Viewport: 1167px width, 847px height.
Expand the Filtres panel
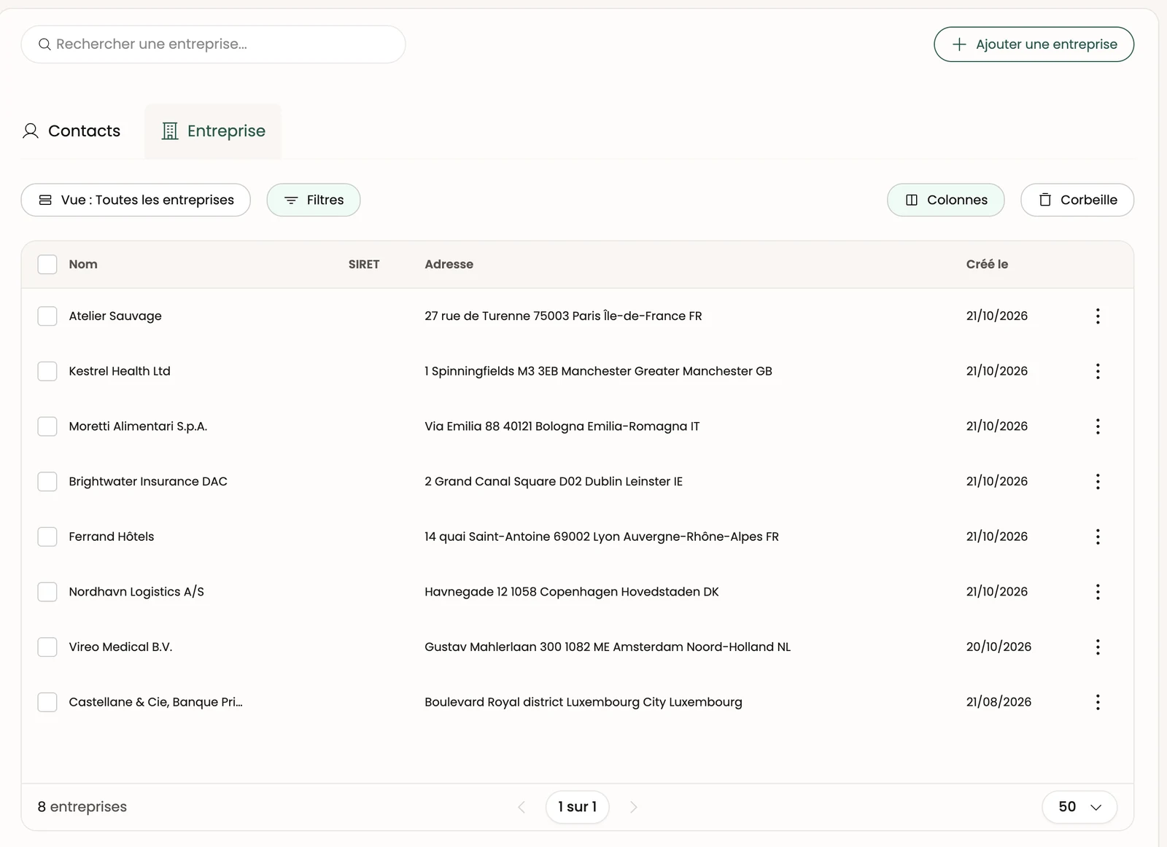click(x=314, y=200)
